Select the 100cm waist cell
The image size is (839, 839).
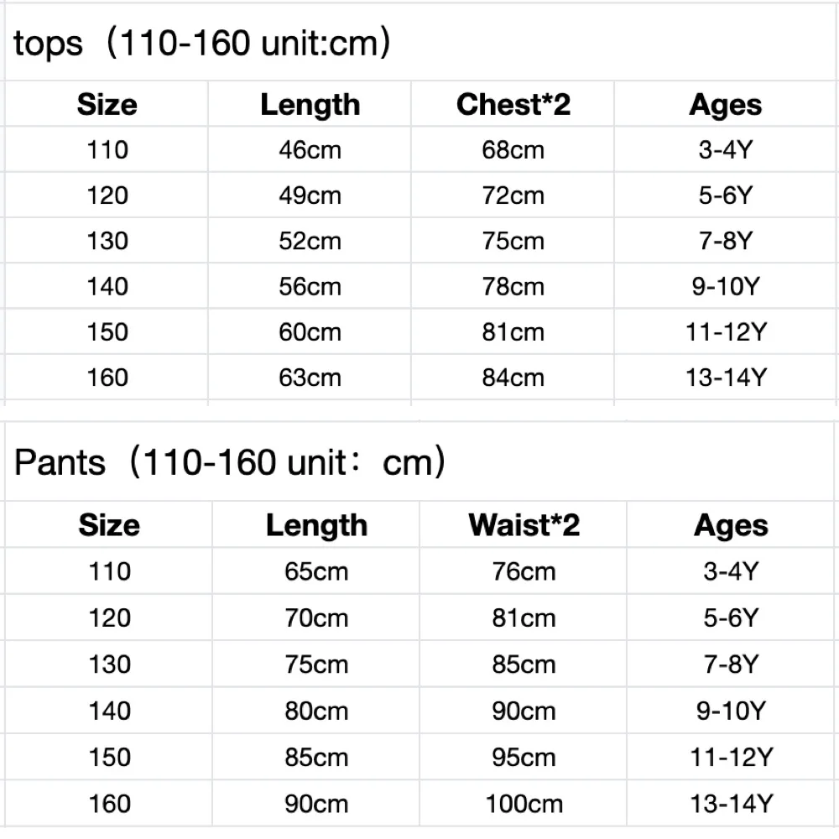(x=524, y=803)
